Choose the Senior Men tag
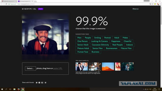The width and height of the screenshot is (162, 91). pyautogui.click(x=97, y=48)
